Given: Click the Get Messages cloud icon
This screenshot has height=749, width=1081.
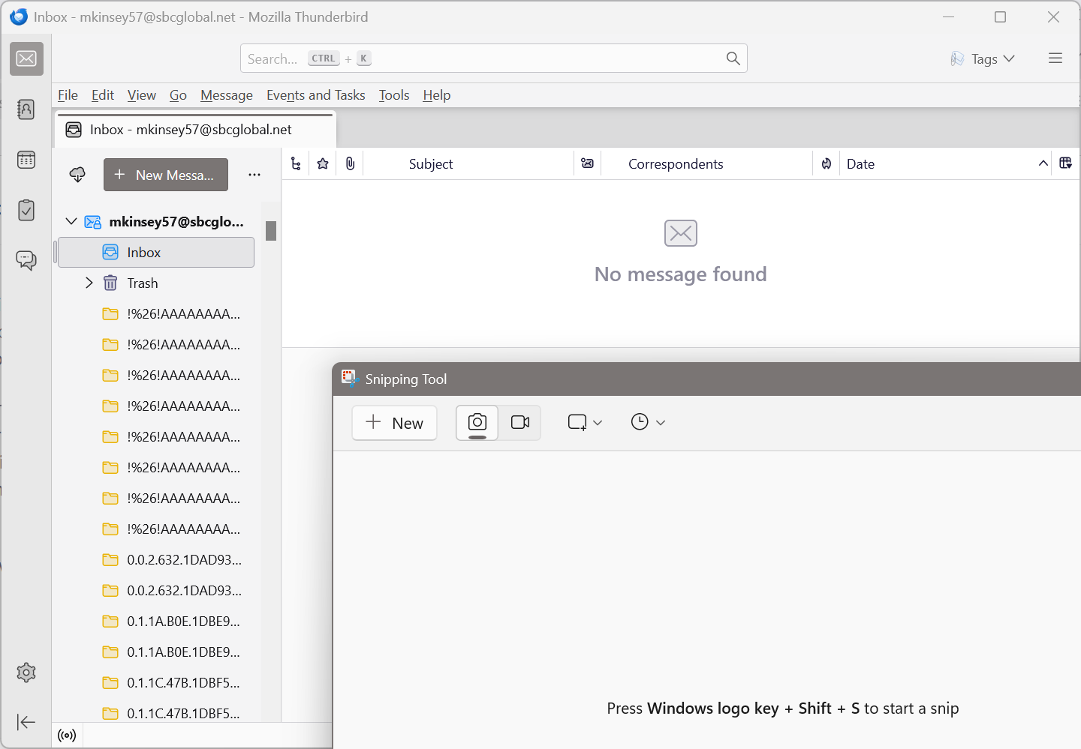Looking at the screenshot, I should coord(77,175).
